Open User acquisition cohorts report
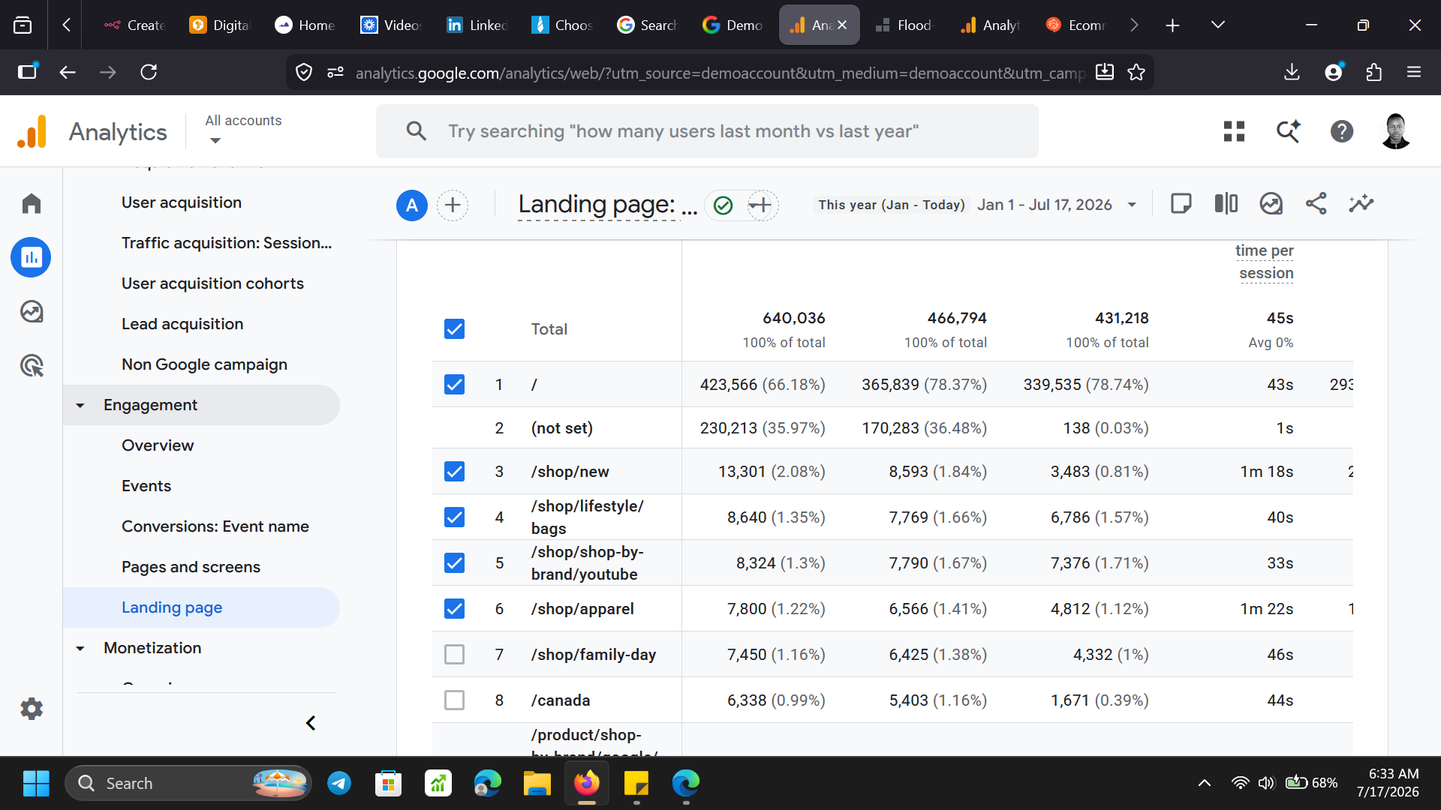 click(x=212, y=283)
